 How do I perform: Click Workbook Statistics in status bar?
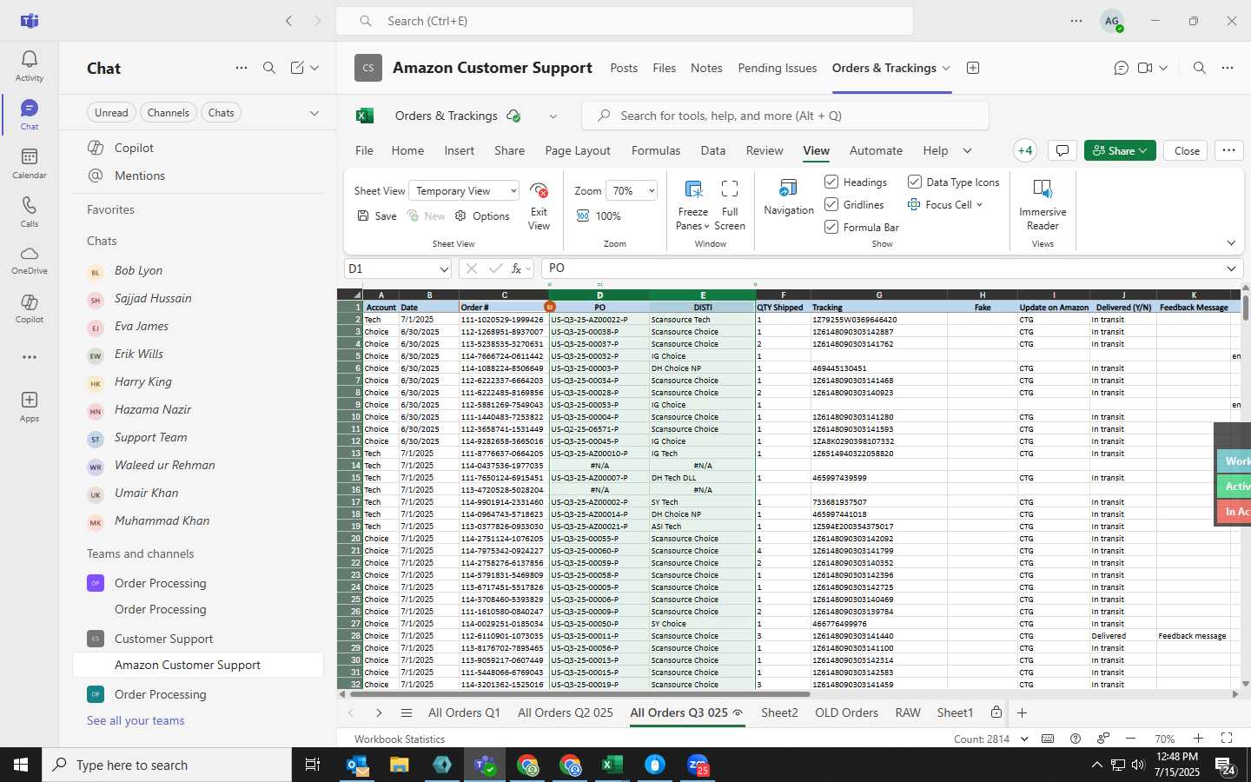pyautogui.click(x=400, y=739)
